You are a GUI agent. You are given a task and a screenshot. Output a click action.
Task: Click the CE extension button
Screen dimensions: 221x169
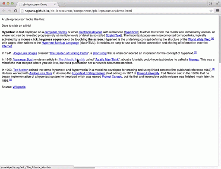click(210, 3)
